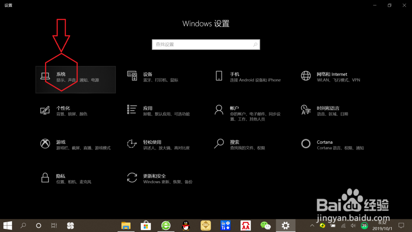Open the 系统 (System) settings category

[75, 80]
